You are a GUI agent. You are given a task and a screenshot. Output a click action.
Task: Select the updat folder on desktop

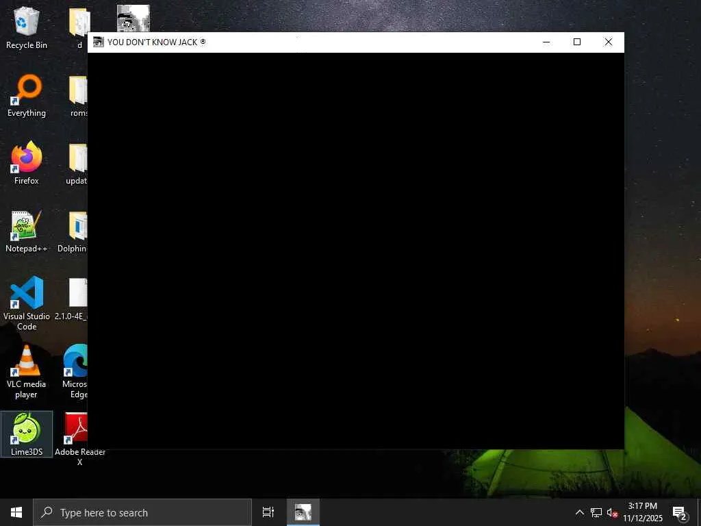pos(77,163)
